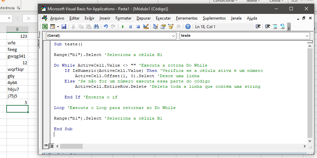Click the horizontal scrollbar left arrow
This screenshot has height=158, width=317.
57,146
